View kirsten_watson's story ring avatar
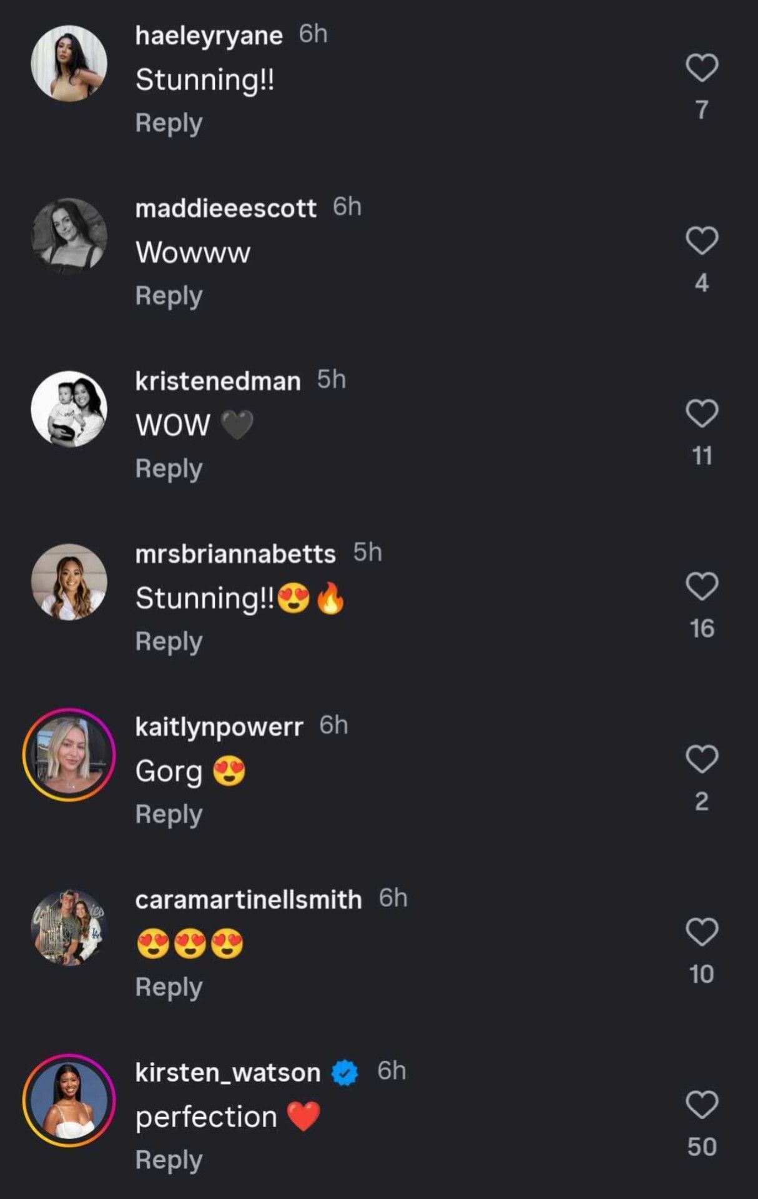This screenshot has height=1199, width=758. pos(69,1100)
